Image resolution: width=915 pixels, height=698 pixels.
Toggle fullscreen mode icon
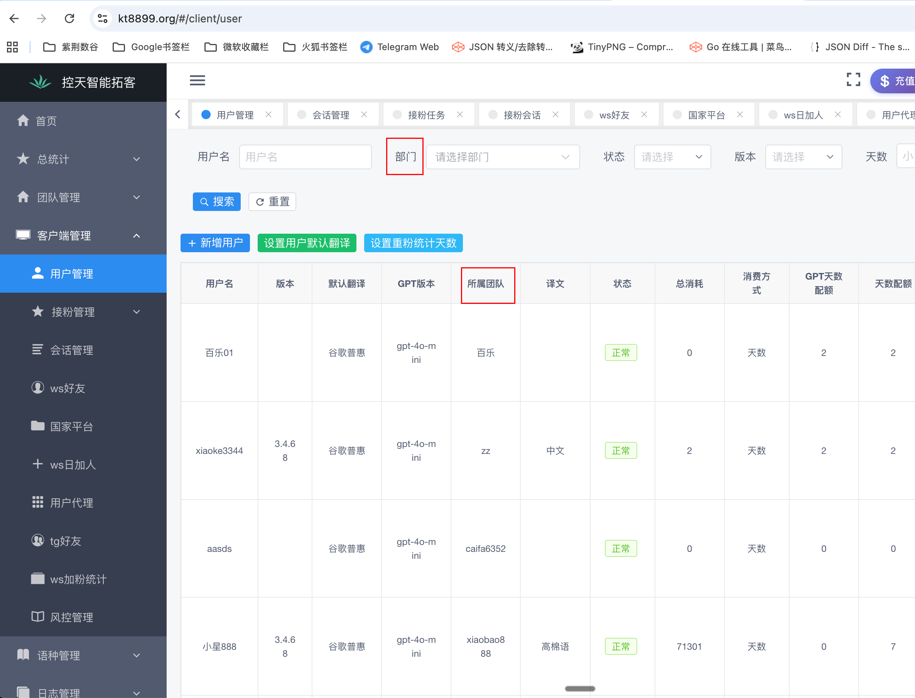(853, 80)
